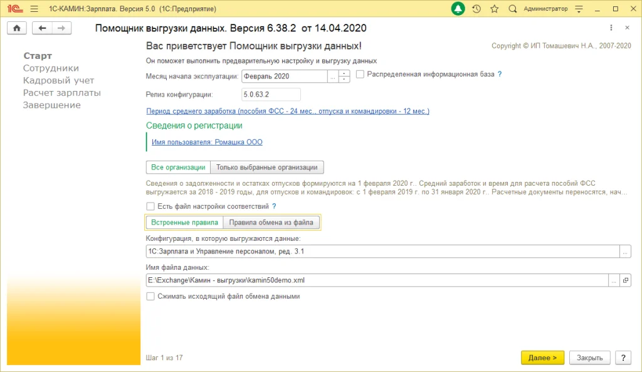Open favorites star icon

tap(494, 9)
